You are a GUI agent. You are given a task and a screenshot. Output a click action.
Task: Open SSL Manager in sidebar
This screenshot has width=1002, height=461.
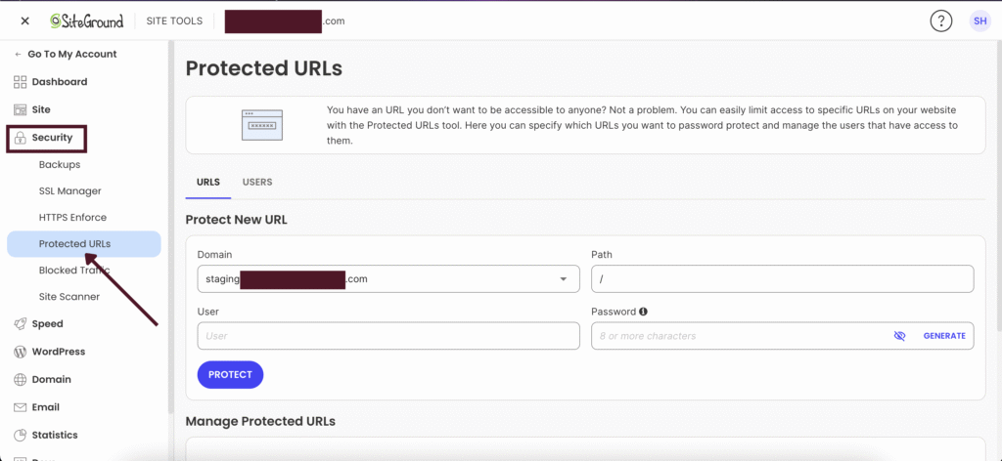[x=69, y=191]
